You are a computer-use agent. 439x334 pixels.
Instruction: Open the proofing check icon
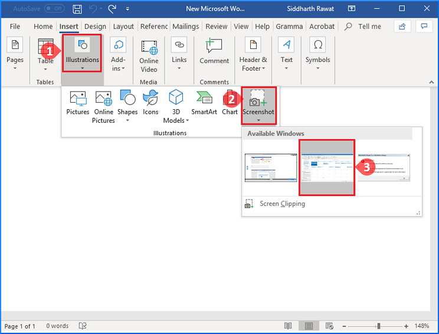pyautogui.click(x=83, y=326)
